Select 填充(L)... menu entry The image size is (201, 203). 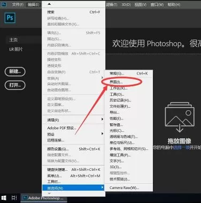tap(73, 33)
